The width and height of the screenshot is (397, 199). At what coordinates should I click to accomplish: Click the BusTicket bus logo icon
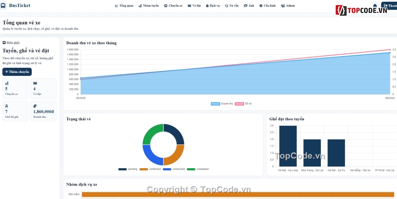coord(3,5)
